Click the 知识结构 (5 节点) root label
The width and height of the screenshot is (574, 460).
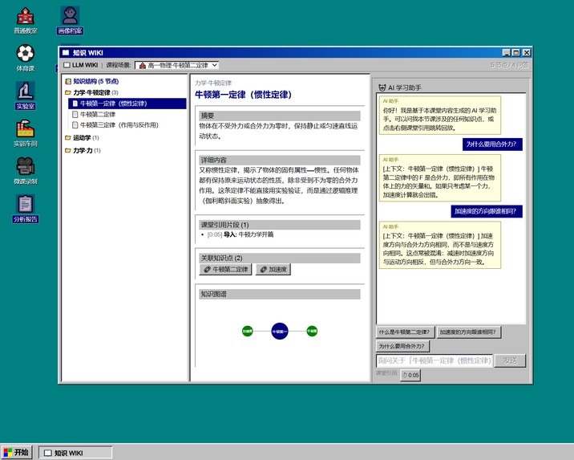point(96,81)
